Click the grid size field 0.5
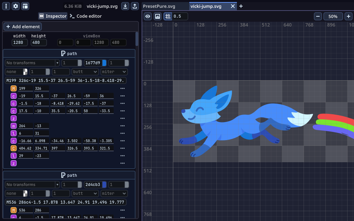 (x=180, y=16)
